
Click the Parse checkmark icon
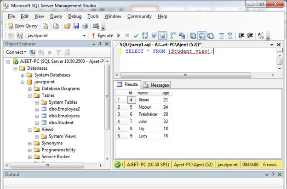point(136,36)
